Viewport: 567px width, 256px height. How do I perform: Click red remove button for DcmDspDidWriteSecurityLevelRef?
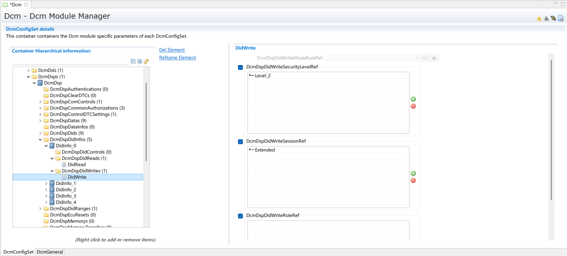point(413,106)
